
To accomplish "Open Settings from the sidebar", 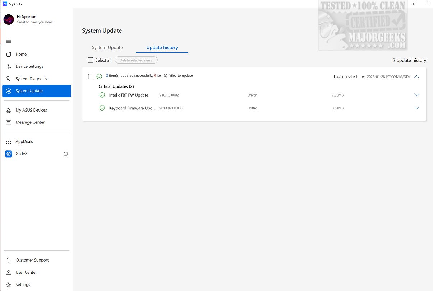I will pos(36,285).
